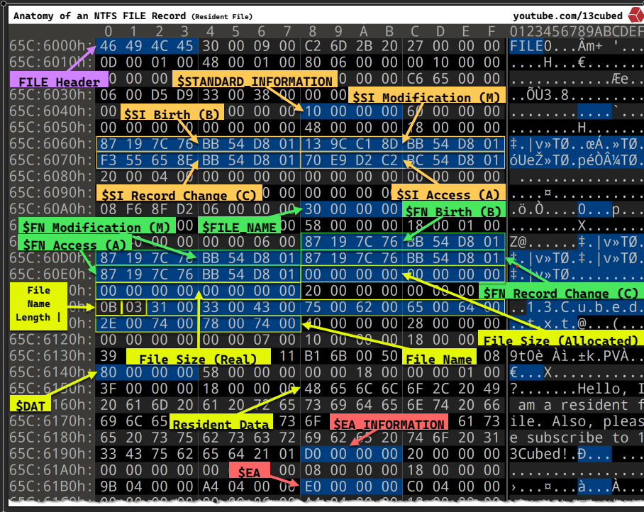Click the File Size (Real) label
The width and height of the screenshot is (644, 512).
198,358
